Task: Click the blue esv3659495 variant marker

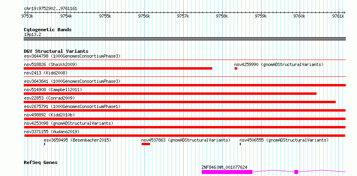Action: coord(45,144)
